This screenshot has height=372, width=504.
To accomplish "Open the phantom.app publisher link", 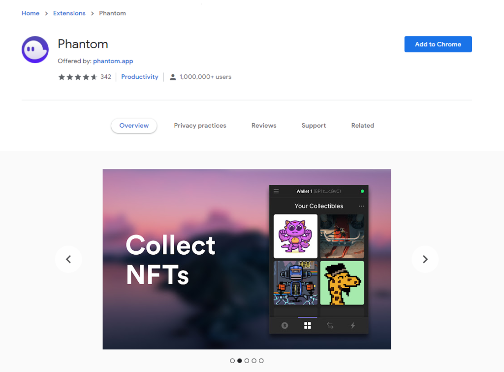I will tap(113, 61).
